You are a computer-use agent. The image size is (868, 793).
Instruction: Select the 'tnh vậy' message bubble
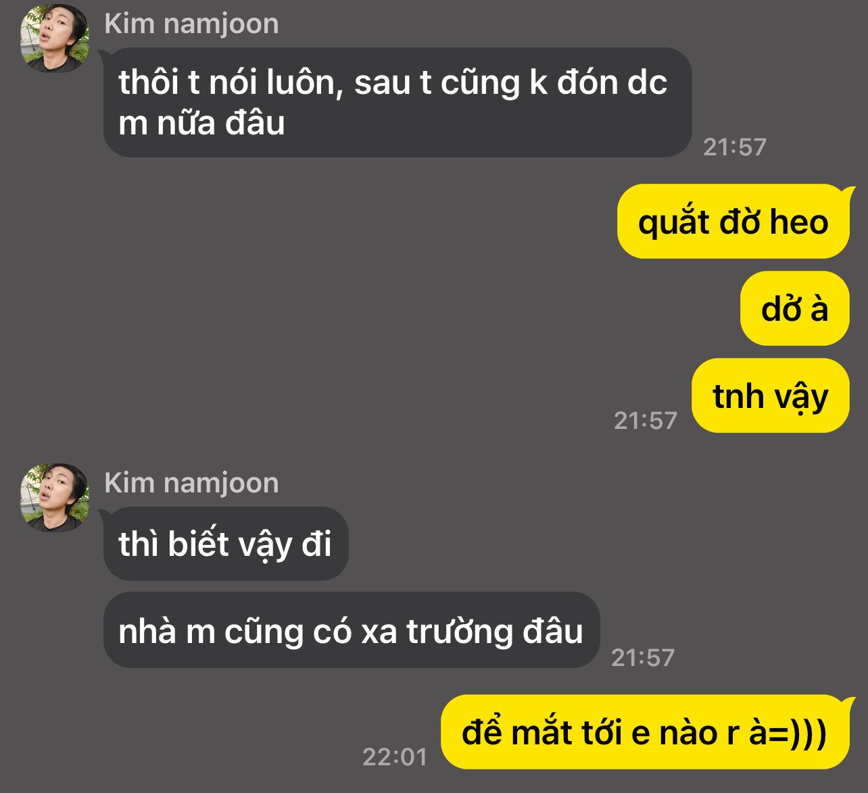point(770,396)
